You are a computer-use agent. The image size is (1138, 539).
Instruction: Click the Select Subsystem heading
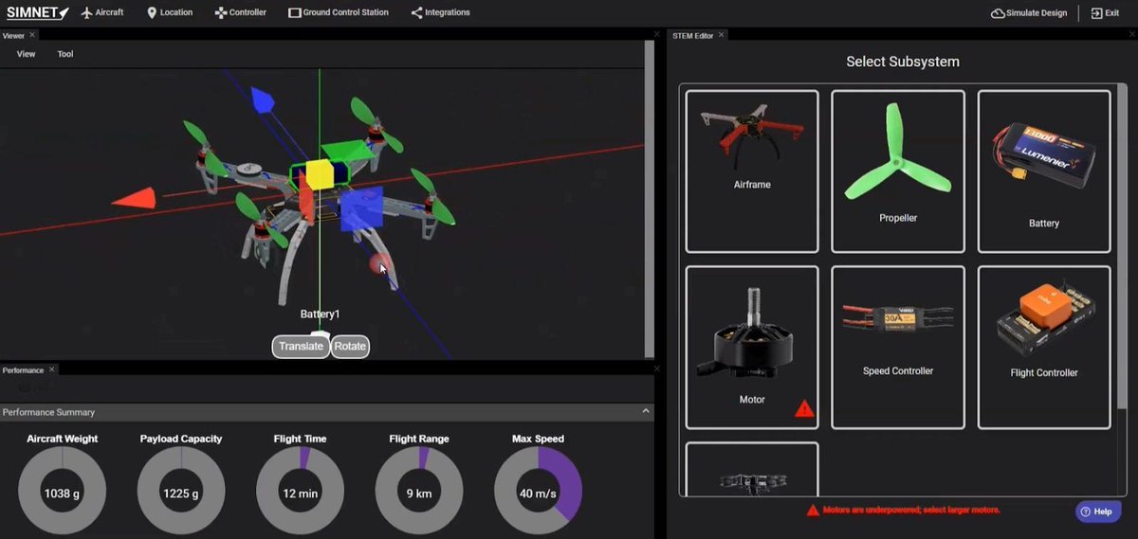click(903, 62)
